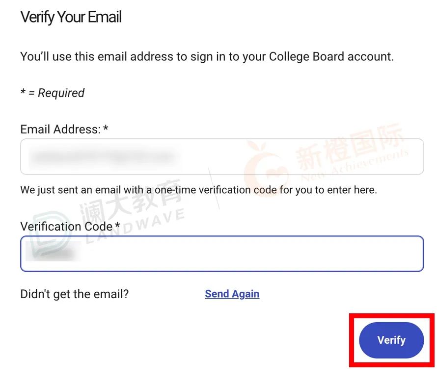Focus the Email Address input field
Viewport: 437px width, 382px height.
pyautogui.click(x=295, y=157)
